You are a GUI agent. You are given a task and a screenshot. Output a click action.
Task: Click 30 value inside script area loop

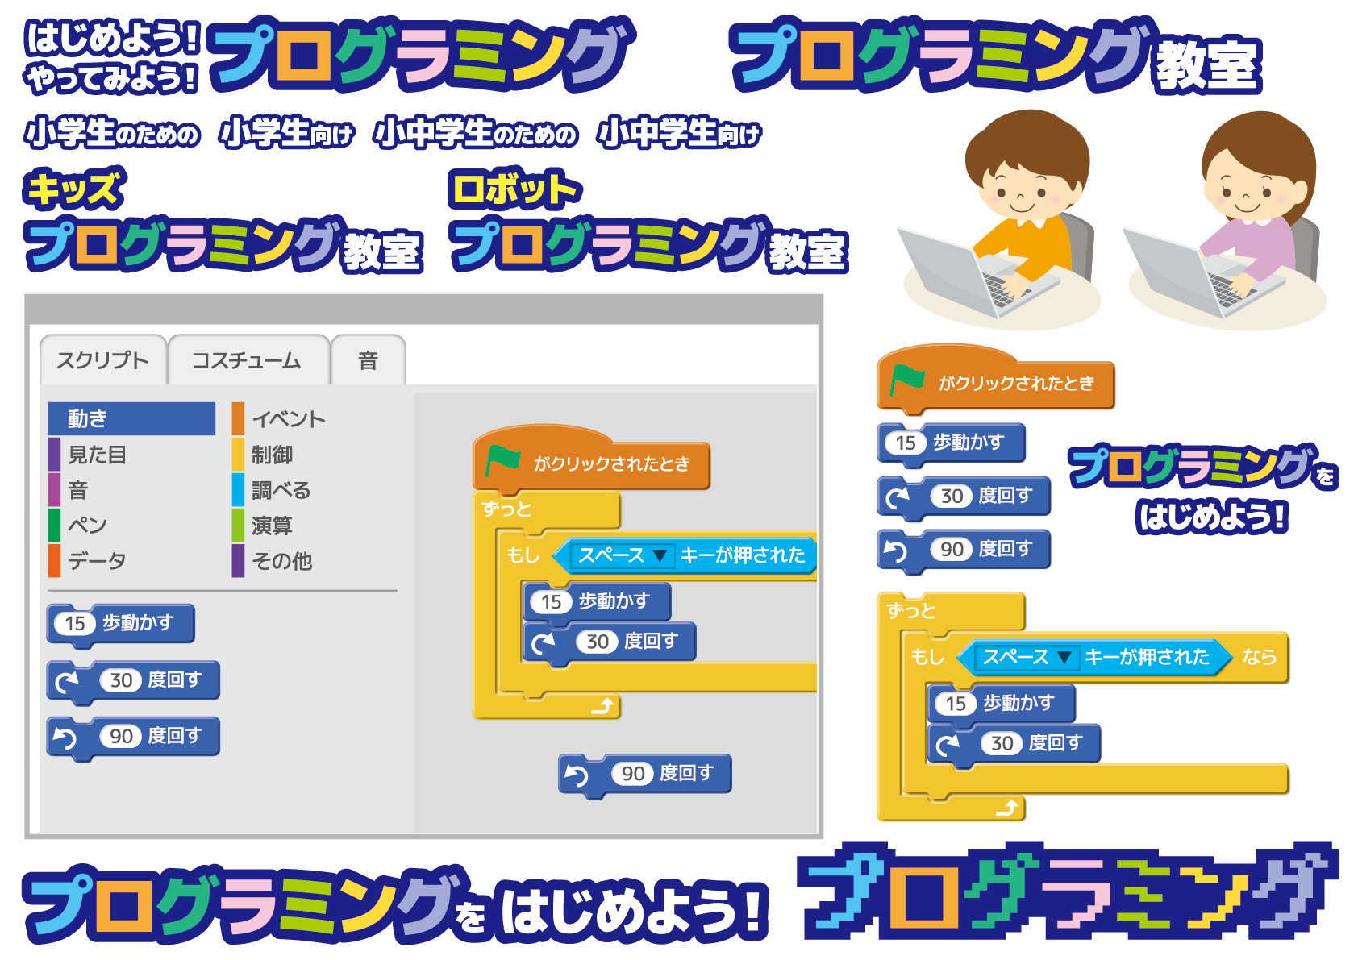point(598,642)
